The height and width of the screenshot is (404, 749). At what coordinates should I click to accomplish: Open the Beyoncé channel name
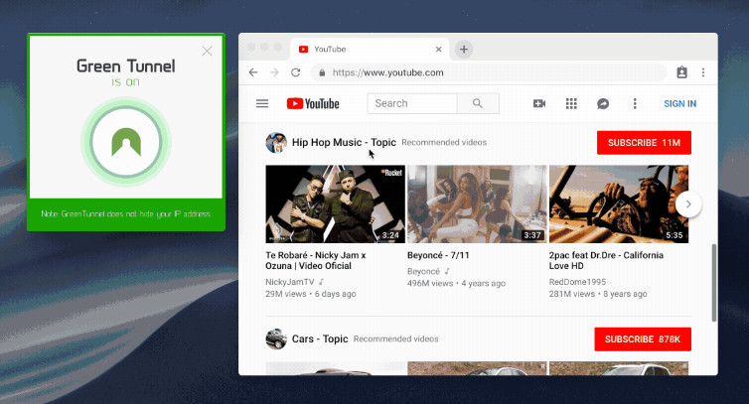(x=423, y=271)
